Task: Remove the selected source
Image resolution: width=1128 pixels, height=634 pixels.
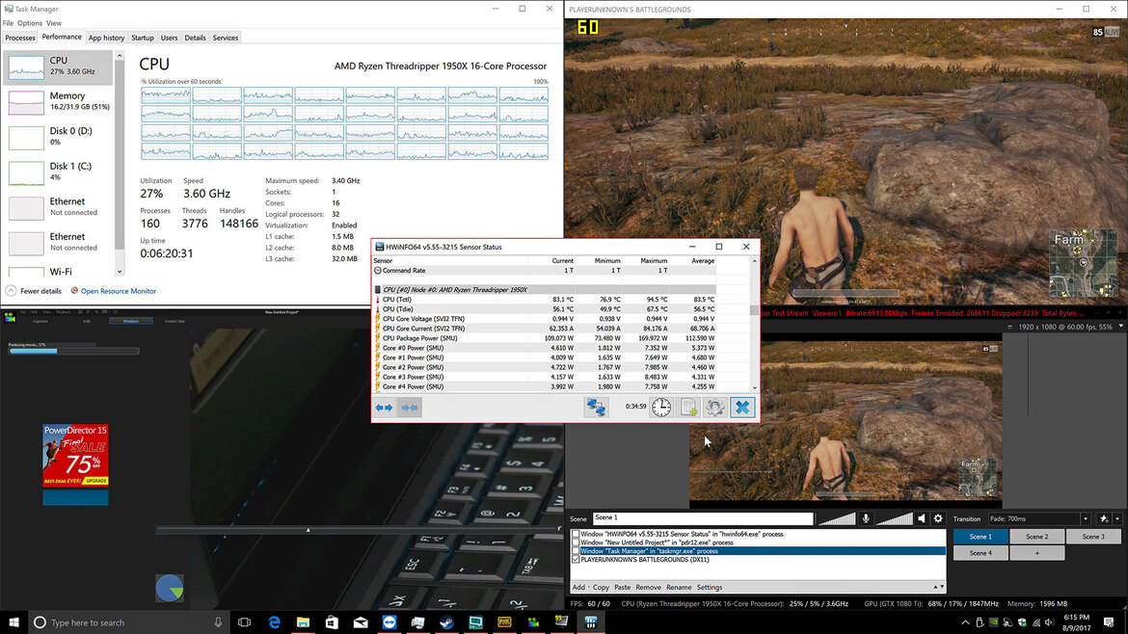Action: 648,588
